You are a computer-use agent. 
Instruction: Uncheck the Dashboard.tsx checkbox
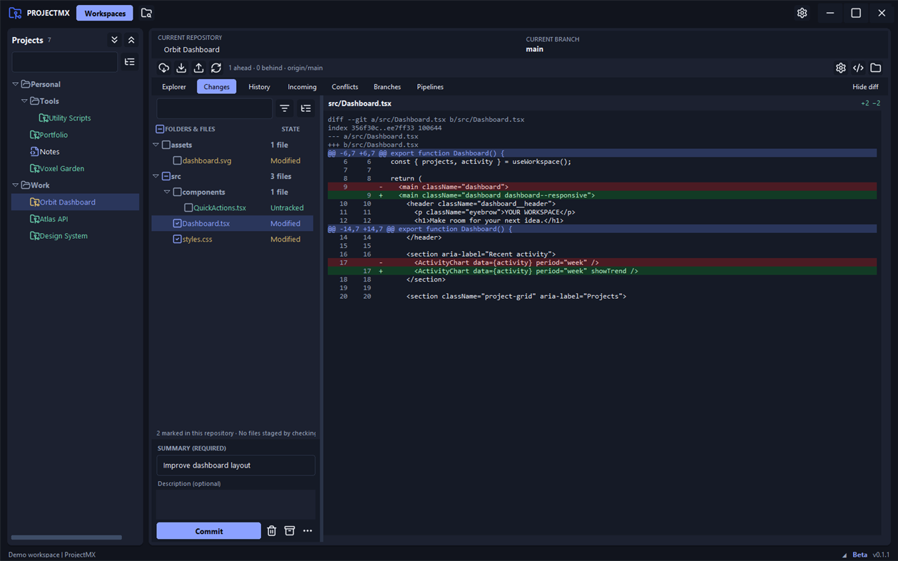click(178, 223)
